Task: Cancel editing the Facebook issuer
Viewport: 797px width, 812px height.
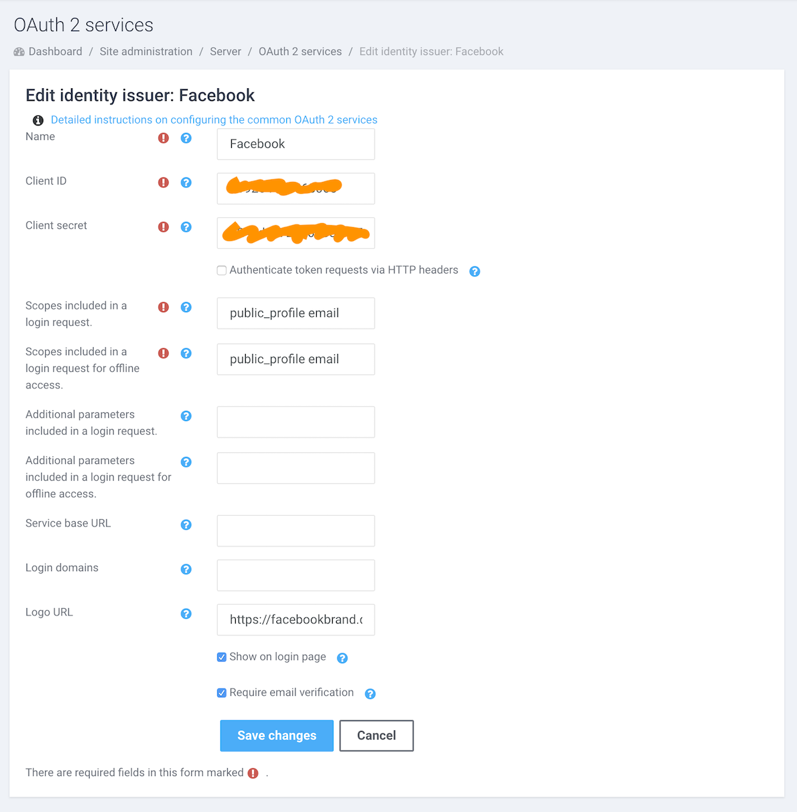Action: click(376, 735)
